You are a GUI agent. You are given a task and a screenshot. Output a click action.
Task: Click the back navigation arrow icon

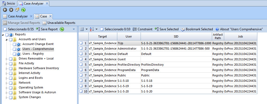pyautogui.click(x=5, y=10)
